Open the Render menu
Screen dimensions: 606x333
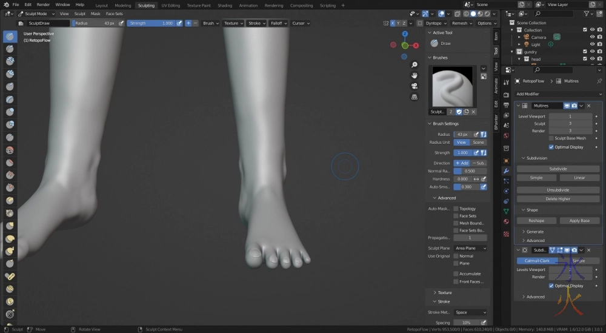43,5
